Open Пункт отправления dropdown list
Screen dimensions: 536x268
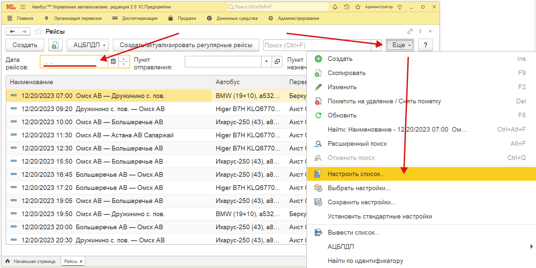pyautogui.click(x=266, y=62)
